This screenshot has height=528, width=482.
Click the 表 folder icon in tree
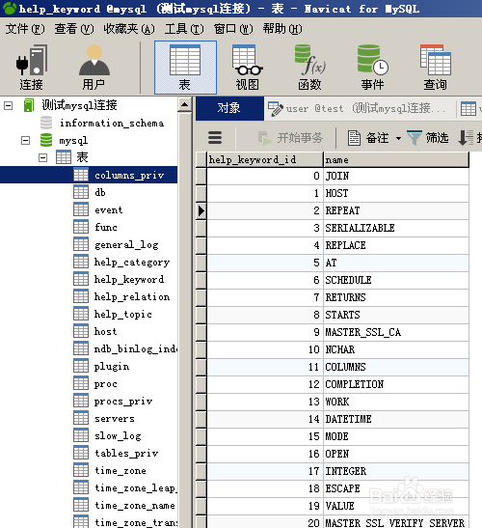coord(64,157)
